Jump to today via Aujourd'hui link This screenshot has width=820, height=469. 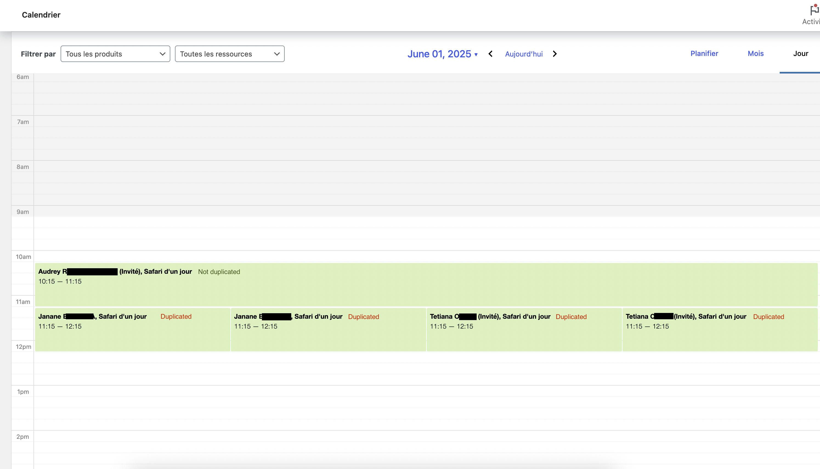(524, 54)
